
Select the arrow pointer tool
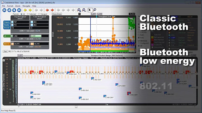90,10
